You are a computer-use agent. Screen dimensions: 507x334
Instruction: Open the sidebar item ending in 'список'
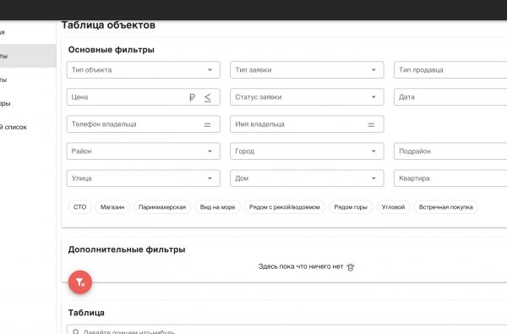pyautogui.click(x=28, y=127)
